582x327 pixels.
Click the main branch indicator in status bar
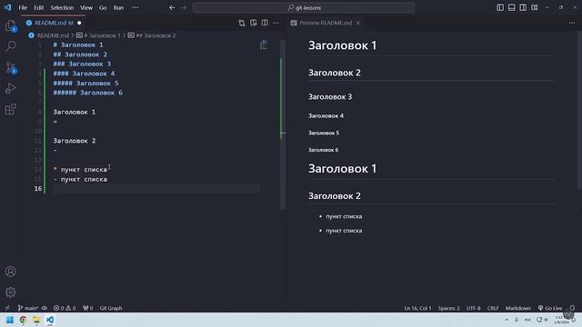[x=28, y=308]
